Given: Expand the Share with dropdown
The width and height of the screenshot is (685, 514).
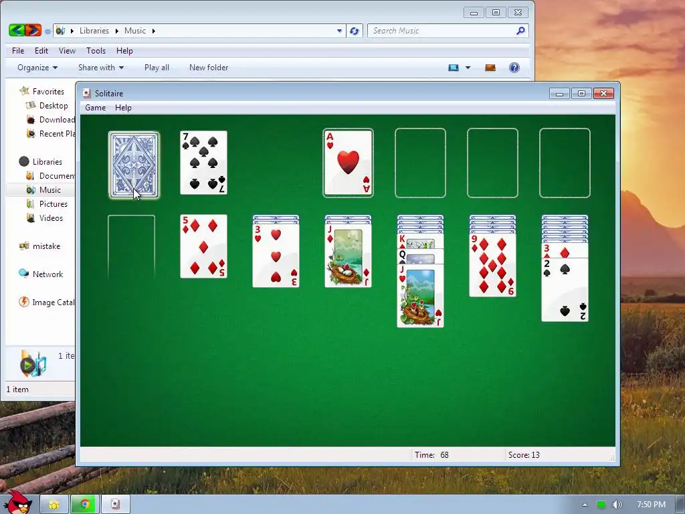Looking at the screenshot, I should [101, 68].
